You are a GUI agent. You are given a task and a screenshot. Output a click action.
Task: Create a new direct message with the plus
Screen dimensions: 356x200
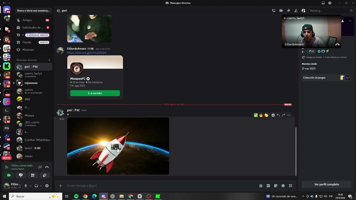click(x=49, y=60)
